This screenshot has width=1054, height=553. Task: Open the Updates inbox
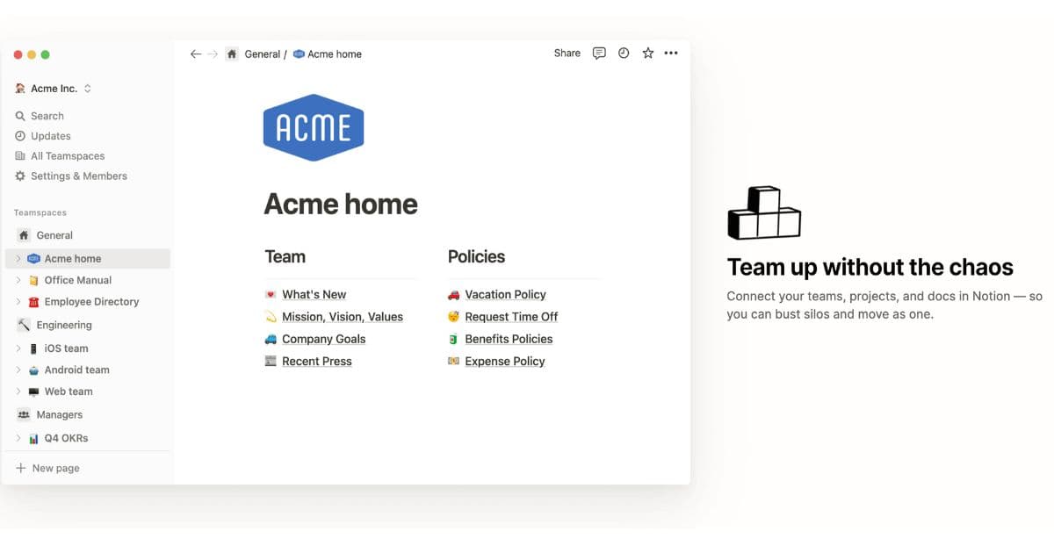click(48, 135)
